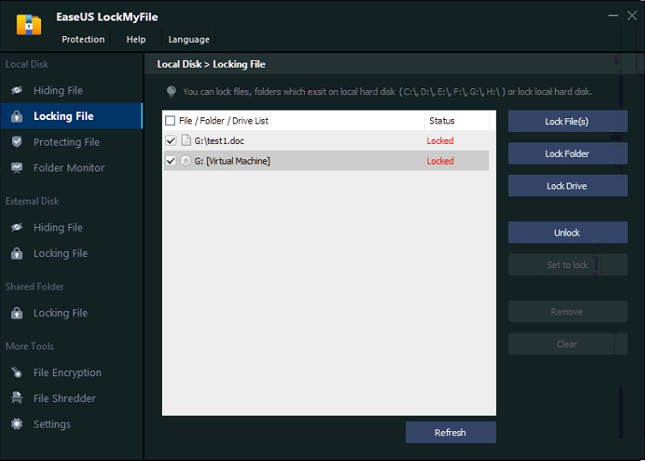645x461 pixels.
Task: Select Local Disk Locking File section
Action: coord(71,116)
